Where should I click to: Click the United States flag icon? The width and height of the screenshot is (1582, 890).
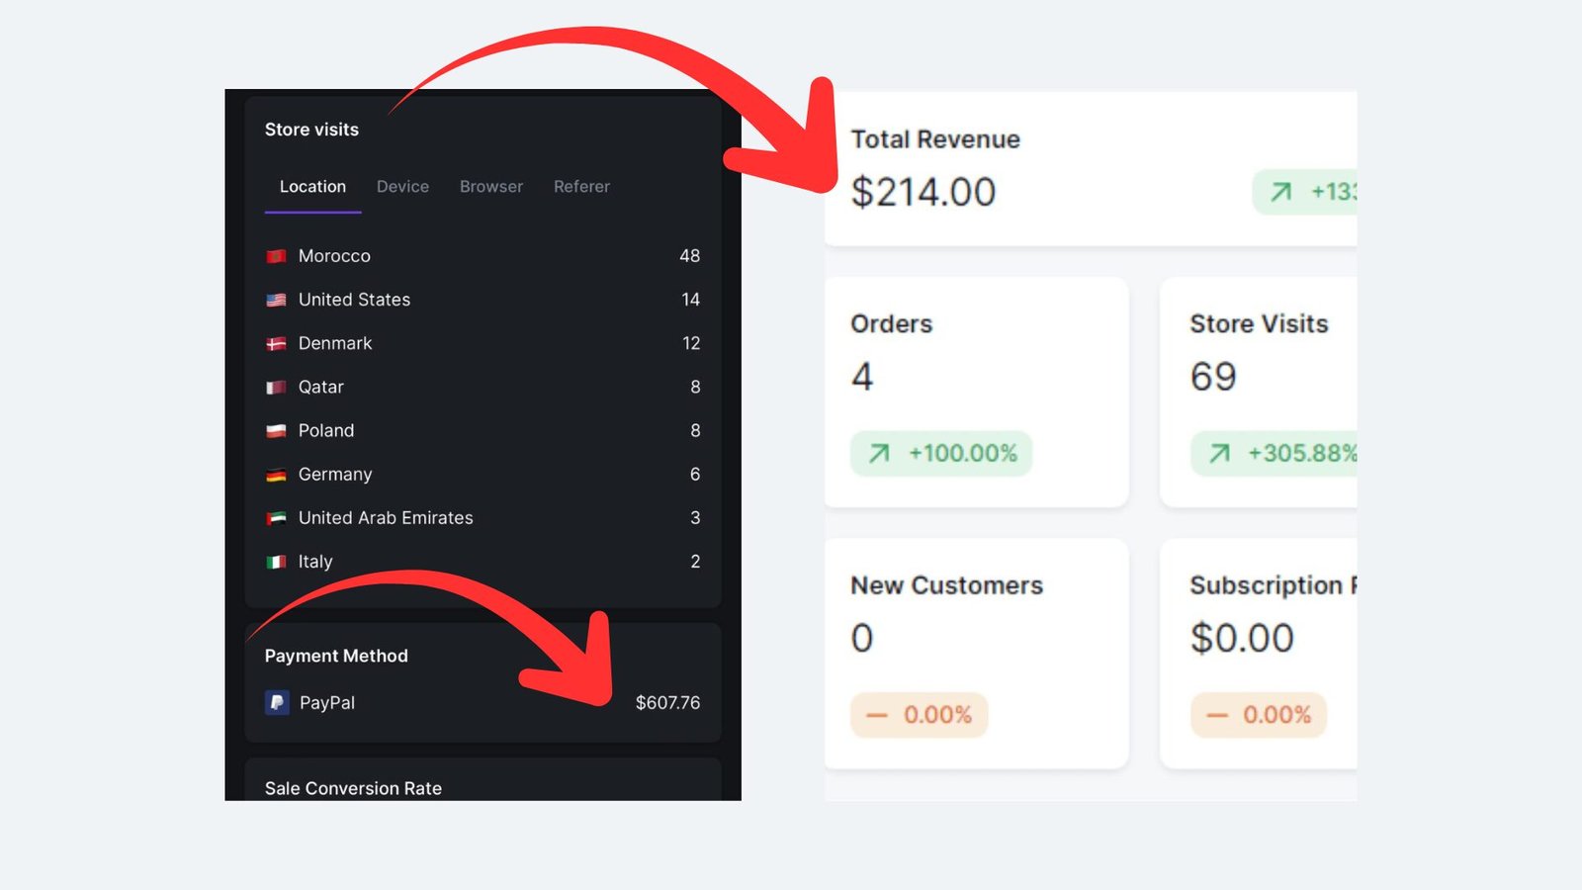276,300
